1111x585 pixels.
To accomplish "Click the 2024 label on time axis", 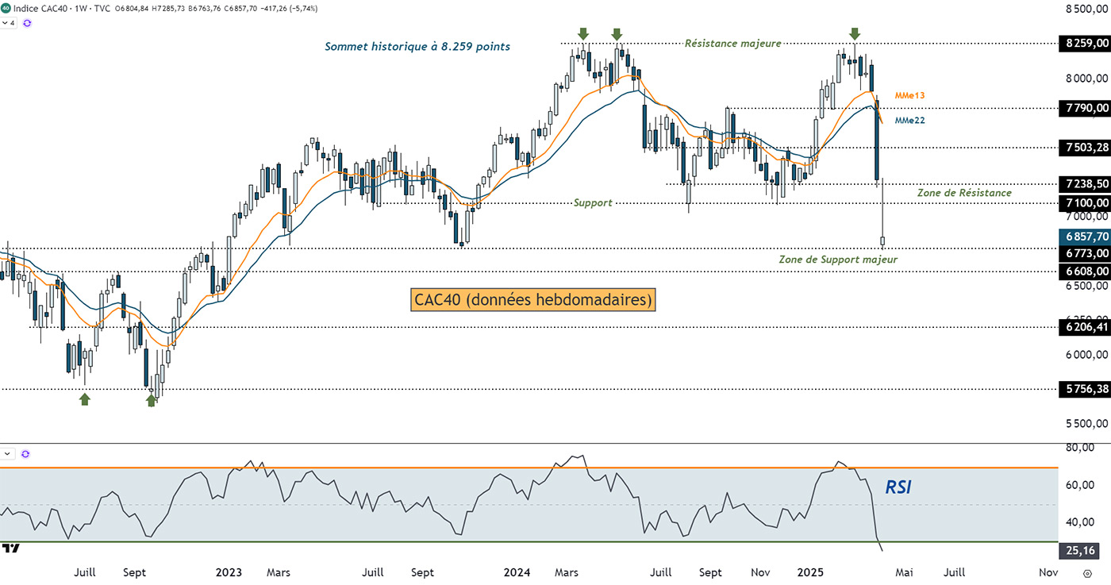I will 517,572.
